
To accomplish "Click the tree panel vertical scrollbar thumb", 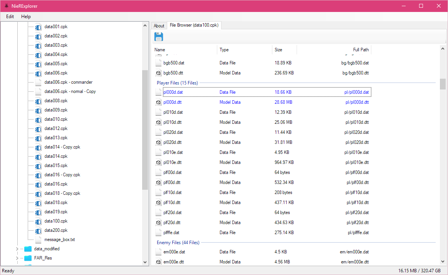I will tap(145, 130).
